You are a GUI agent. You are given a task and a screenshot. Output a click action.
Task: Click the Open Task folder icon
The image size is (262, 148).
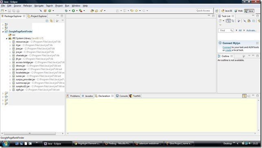tap(96, 11)
